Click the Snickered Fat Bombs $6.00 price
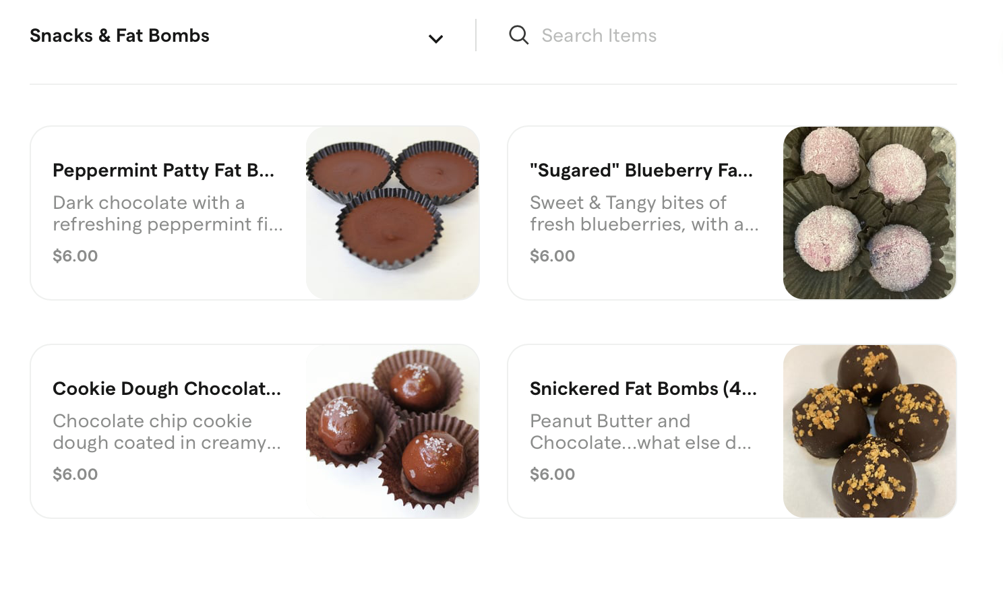Image resolution: width=1003 pixels, height=589 pixels. 552,474
